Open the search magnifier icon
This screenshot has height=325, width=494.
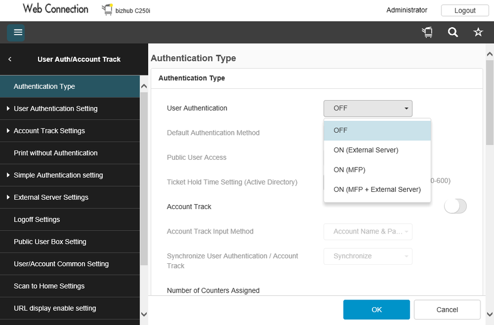coord(453,32)
